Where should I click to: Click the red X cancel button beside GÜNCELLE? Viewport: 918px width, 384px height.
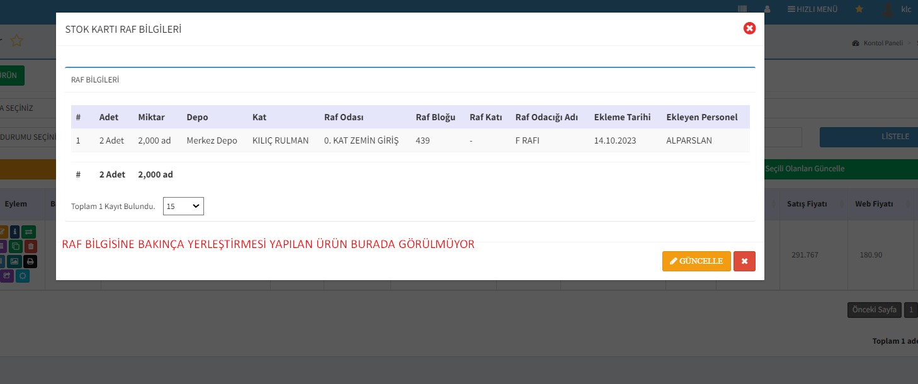point(744,261)
